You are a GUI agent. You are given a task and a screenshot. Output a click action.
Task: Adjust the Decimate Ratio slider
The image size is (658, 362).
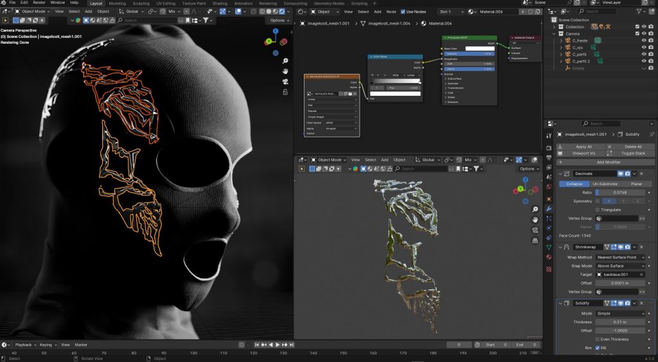pos(620,193)
